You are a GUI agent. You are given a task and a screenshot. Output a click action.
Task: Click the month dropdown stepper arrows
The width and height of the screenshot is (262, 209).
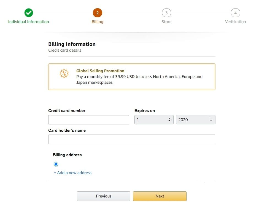pos(169,119)
